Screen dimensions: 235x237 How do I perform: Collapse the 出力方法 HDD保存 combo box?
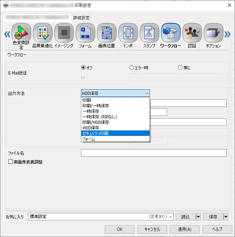(x=115, y=93)
